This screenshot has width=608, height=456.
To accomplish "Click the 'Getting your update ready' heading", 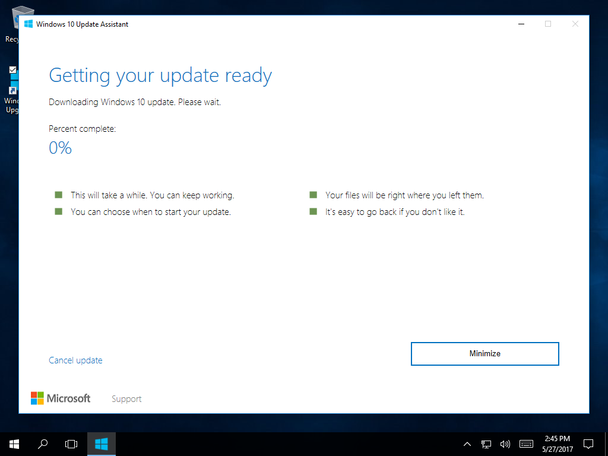I will point(160,75).
